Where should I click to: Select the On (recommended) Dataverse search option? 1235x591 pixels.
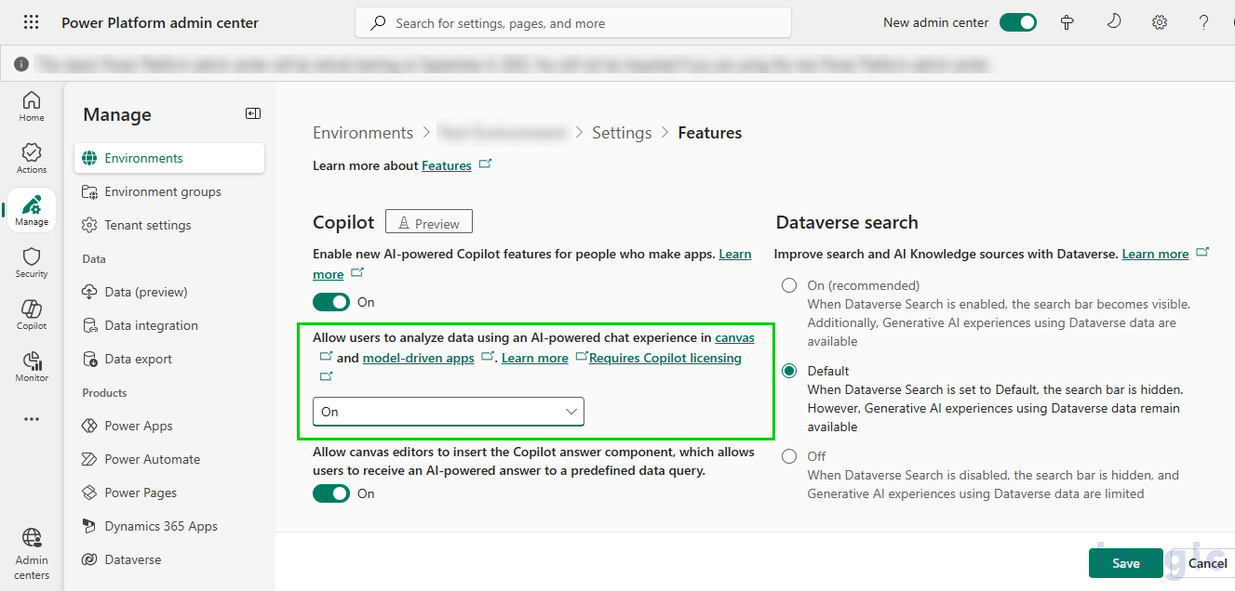tap(789, 285)
